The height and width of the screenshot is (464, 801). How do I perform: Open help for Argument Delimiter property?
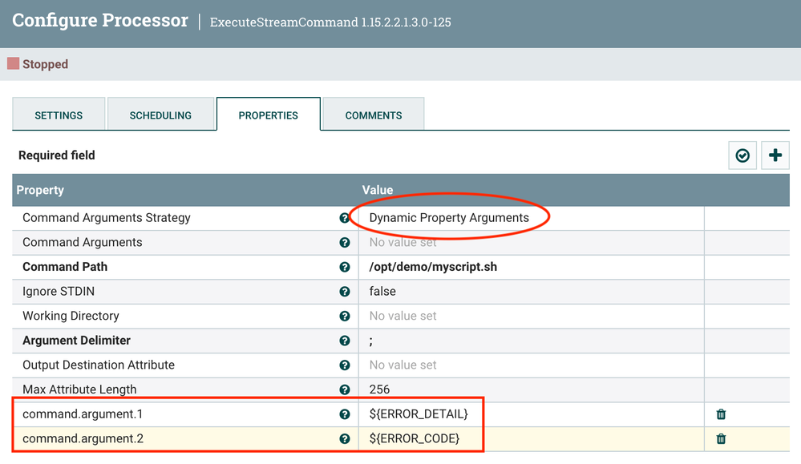pyautogui.click(x=345, y=341)
